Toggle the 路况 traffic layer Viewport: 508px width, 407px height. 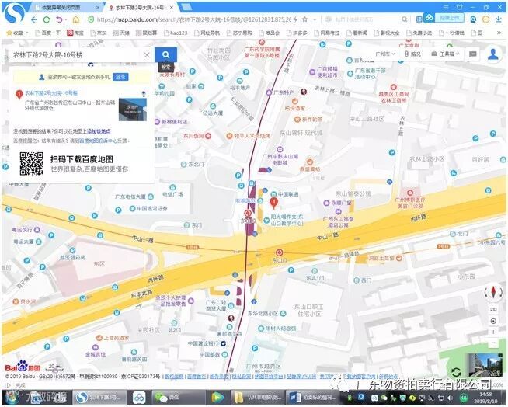tap(412, 54)
